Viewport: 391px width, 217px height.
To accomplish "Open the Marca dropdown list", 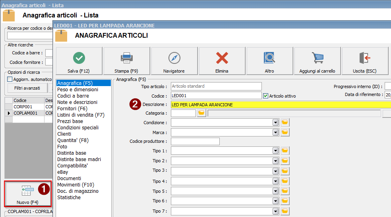I will (x=275, y=132).
